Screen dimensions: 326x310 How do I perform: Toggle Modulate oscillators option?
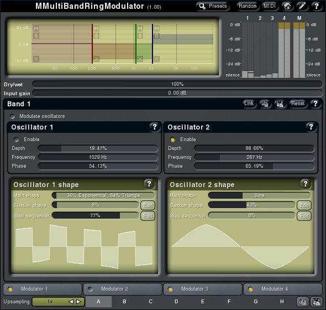[13, 116]
